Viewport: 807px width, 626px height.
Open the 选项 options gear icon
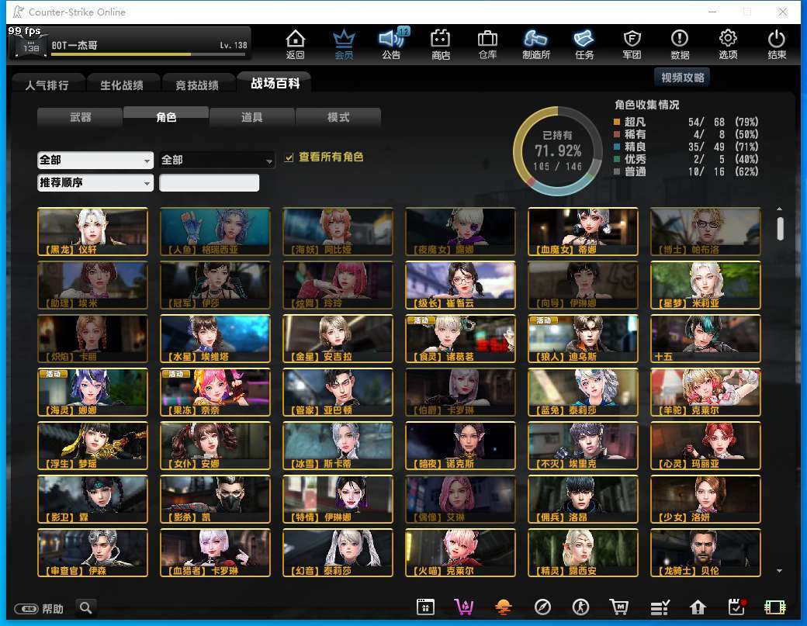tap(728, 44)
